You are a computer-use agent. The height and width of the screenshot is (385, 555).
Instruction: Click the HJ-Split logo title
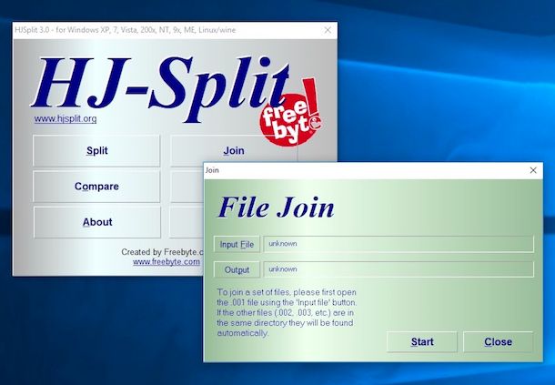tap(161, 88)
